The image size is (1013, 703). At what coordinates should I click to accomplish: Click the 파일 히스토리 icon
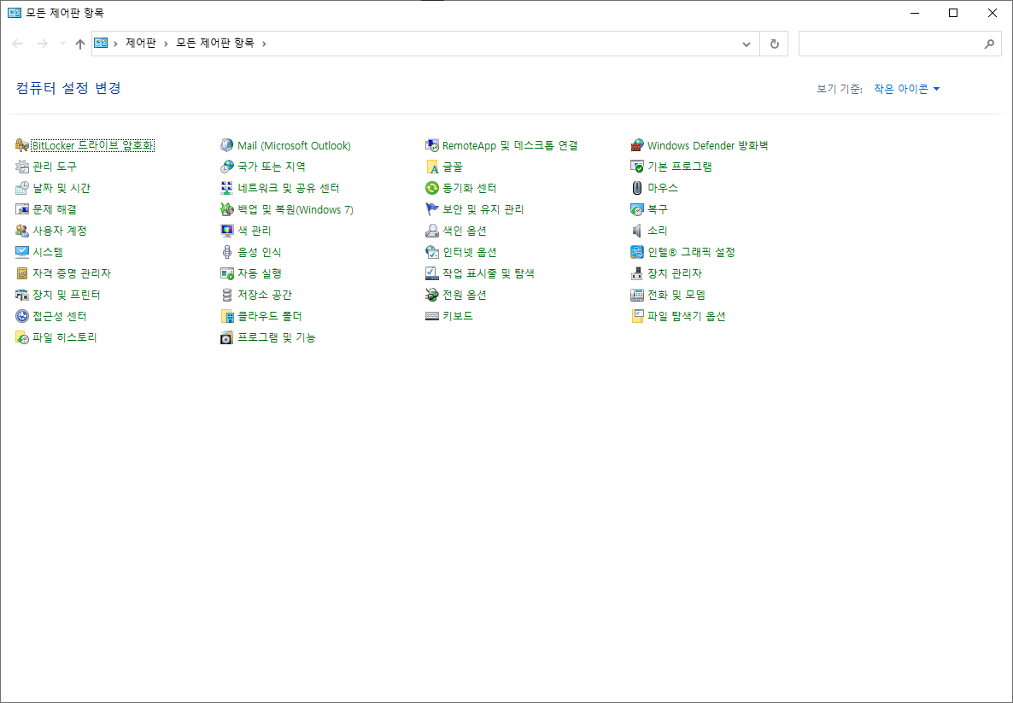(x=22, y=337)
